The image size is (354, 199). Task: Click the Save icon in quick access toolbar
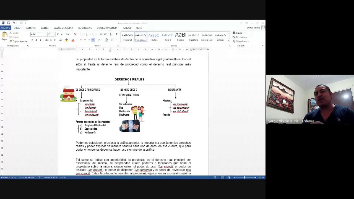point(9,23)
